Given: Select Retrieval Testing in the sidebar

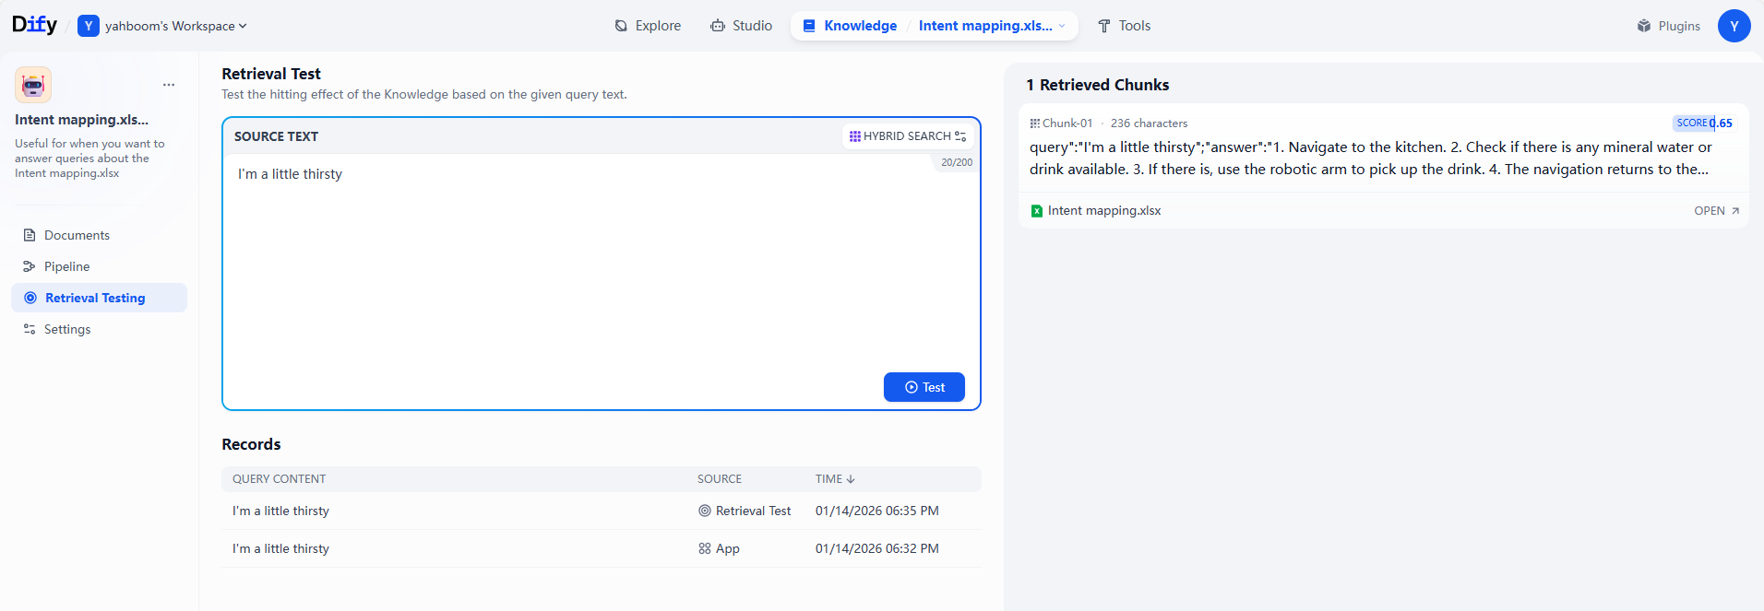Looking at the screenshot, I should tap(99, 298).
